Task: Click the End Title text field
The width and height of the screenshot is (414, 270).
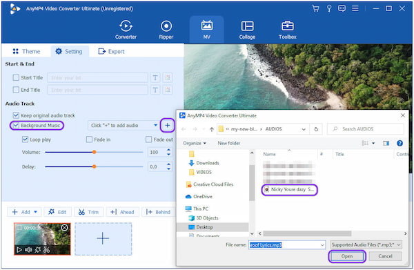Action: pyautogui.click(x=97, y=90)
